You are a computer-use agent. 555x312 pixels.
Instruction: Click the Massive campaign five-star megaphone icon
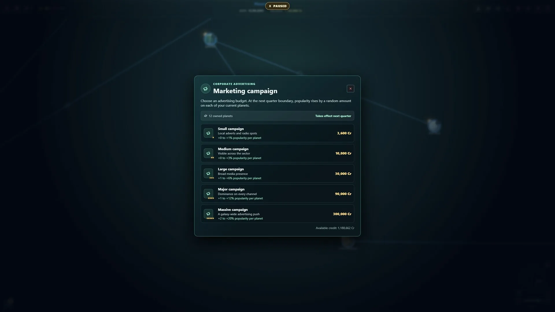click(x=208, y=214)
